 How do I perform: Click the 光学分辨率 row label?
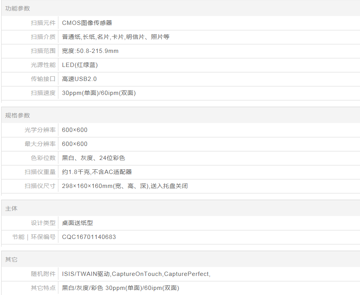(40, 130)
